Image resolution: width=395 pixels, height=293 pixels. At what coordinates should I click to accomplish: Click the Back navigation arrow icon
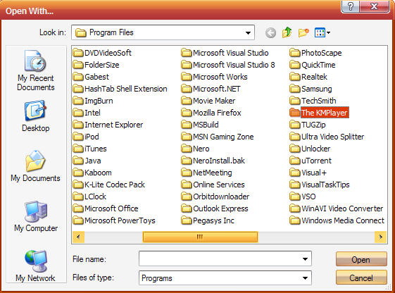(270, 33)
